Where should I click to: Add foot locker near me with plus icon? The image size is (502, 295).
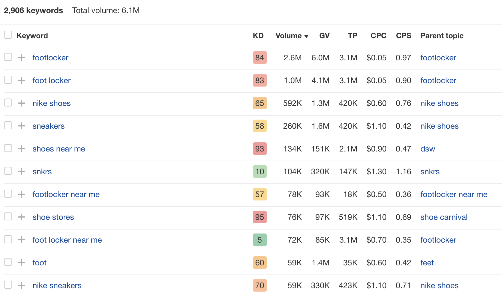(x=21, y=240)
